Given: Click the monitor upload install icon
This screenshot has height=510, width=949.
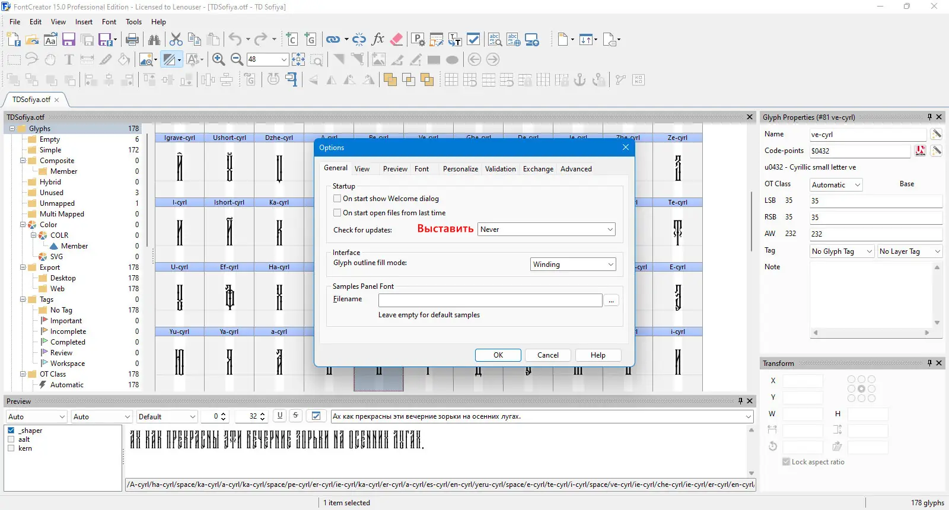Looking at the screenshot, I should [532, 40].
